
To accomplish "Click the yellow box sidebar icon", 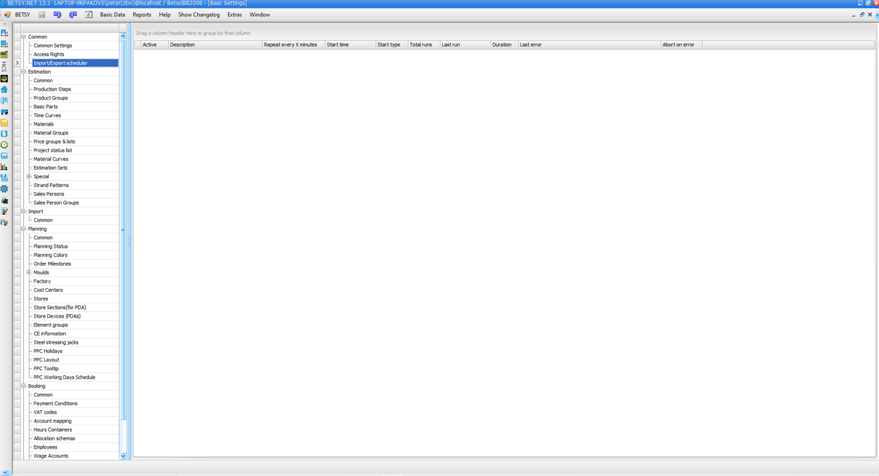I will coord(4,123).
